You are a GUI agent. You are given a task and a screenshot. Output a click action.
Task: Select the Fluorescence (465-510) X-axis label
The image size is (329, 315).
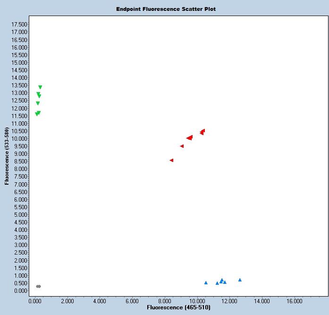[178, 307]
